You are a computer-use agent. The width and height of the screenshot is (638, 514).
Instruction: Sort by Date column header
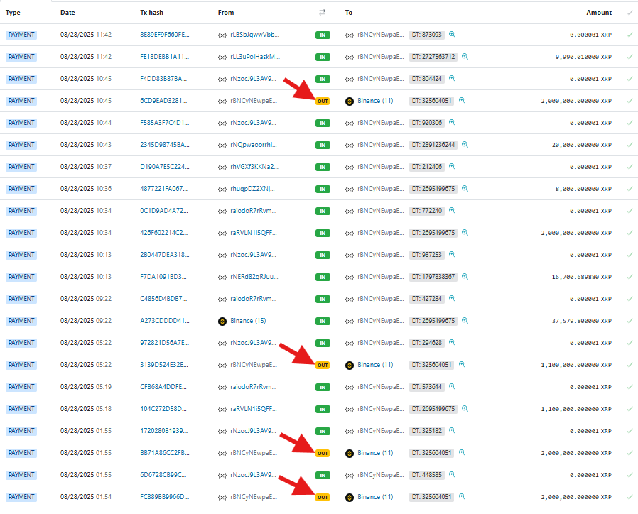67,13
